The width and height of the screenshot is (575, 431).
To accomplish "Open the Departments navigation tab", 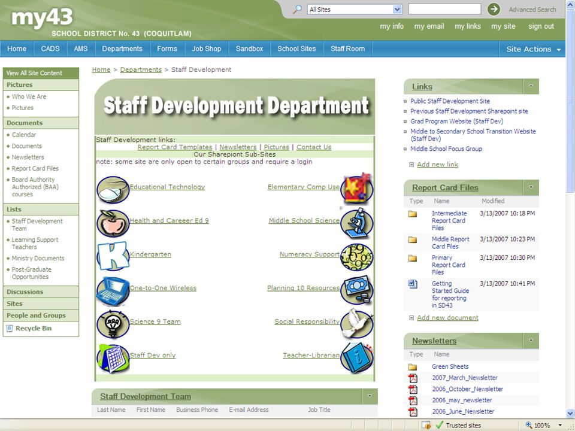I will (122, 48).
